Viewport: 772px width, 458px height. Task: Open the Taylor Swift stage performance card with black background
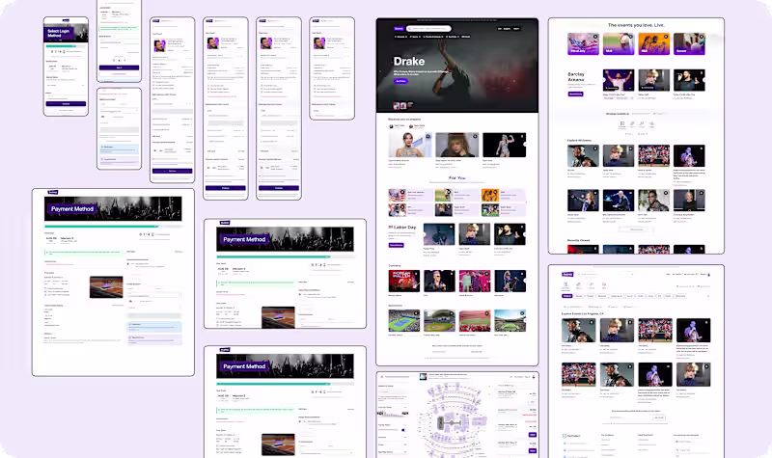click(x=504, y=146)
